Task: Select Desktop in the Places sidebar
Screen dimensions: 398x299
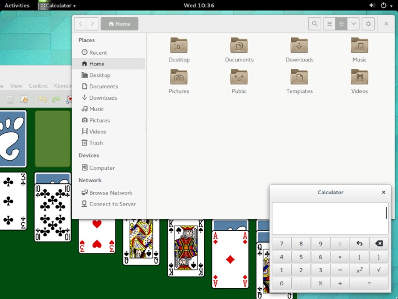Action: [x=109, y=75]
